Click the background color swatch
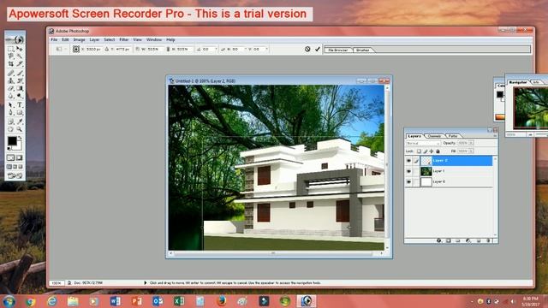The width and height of the screenshot is (548, 308). point(19,146)
